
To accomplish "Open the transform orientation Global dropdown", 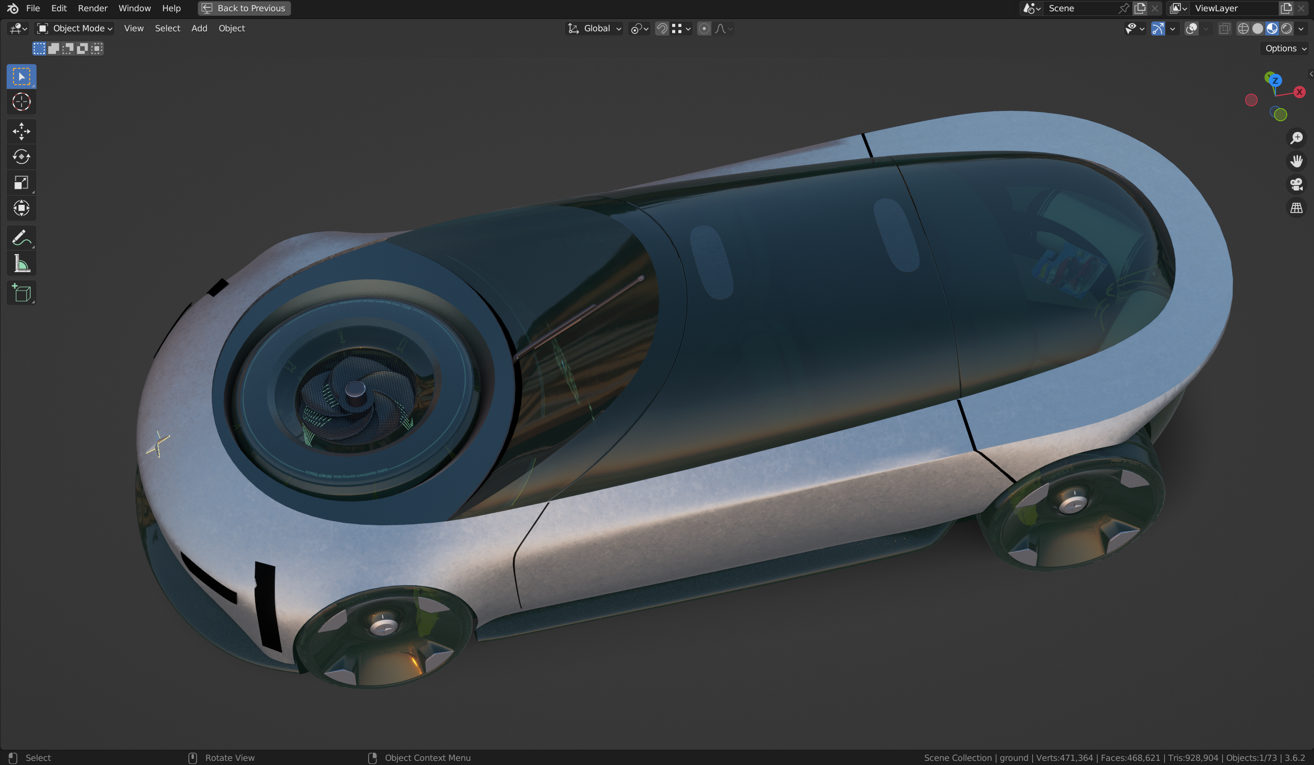I will (x=595, y=29).
